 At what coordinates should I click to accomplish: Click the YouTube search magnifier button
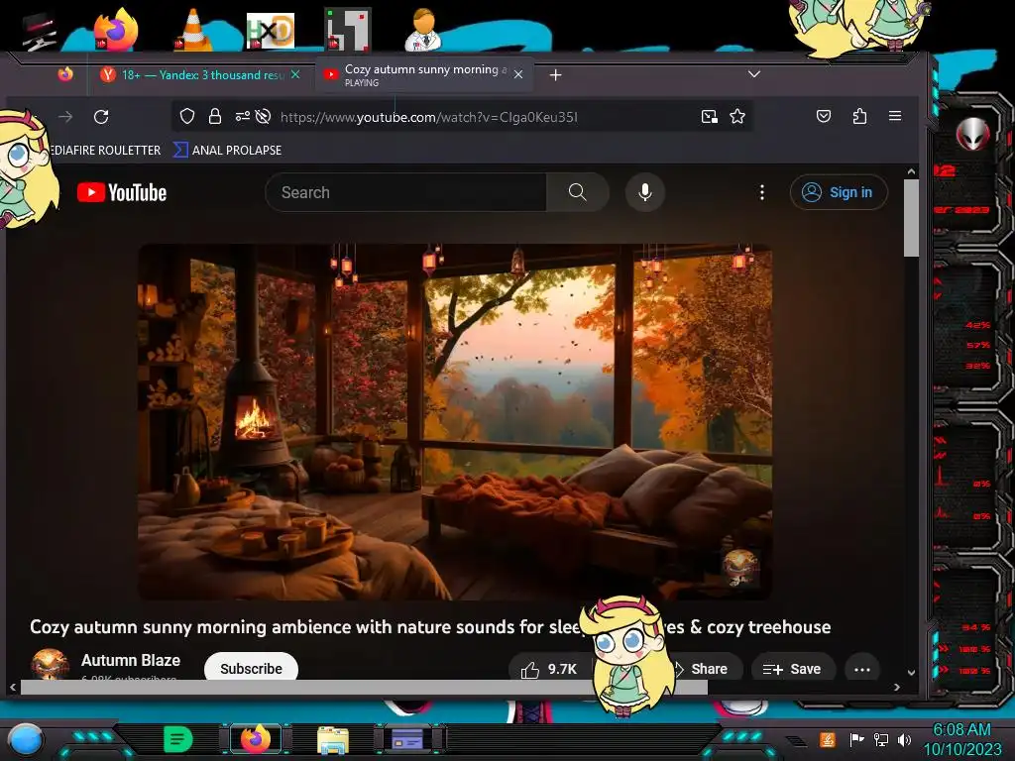pos(578,192)
